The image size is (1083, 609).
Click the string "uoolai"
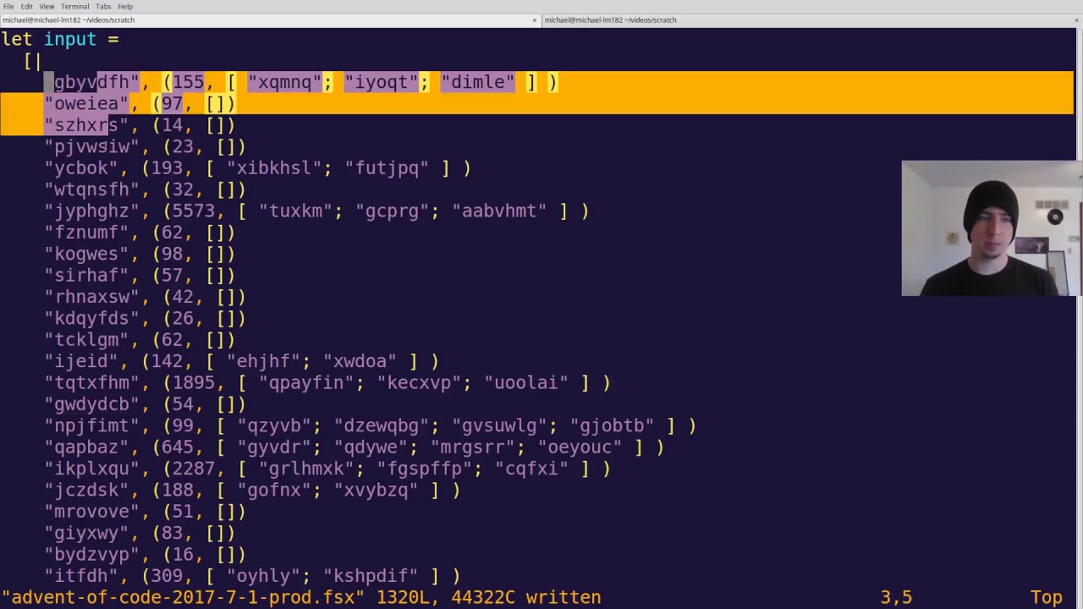click(526, 382)
